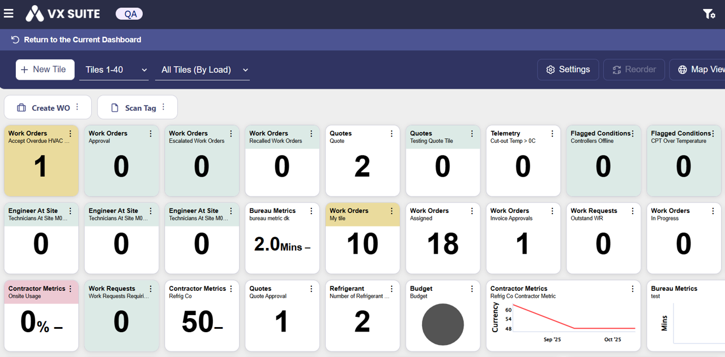
Task: Expand the All Tiles (By Load) dropdown
Action: tap(202, 70)
